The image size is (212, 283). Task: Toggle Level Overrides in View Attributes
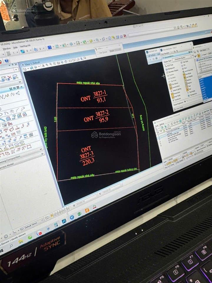click(x=188, y=70)
